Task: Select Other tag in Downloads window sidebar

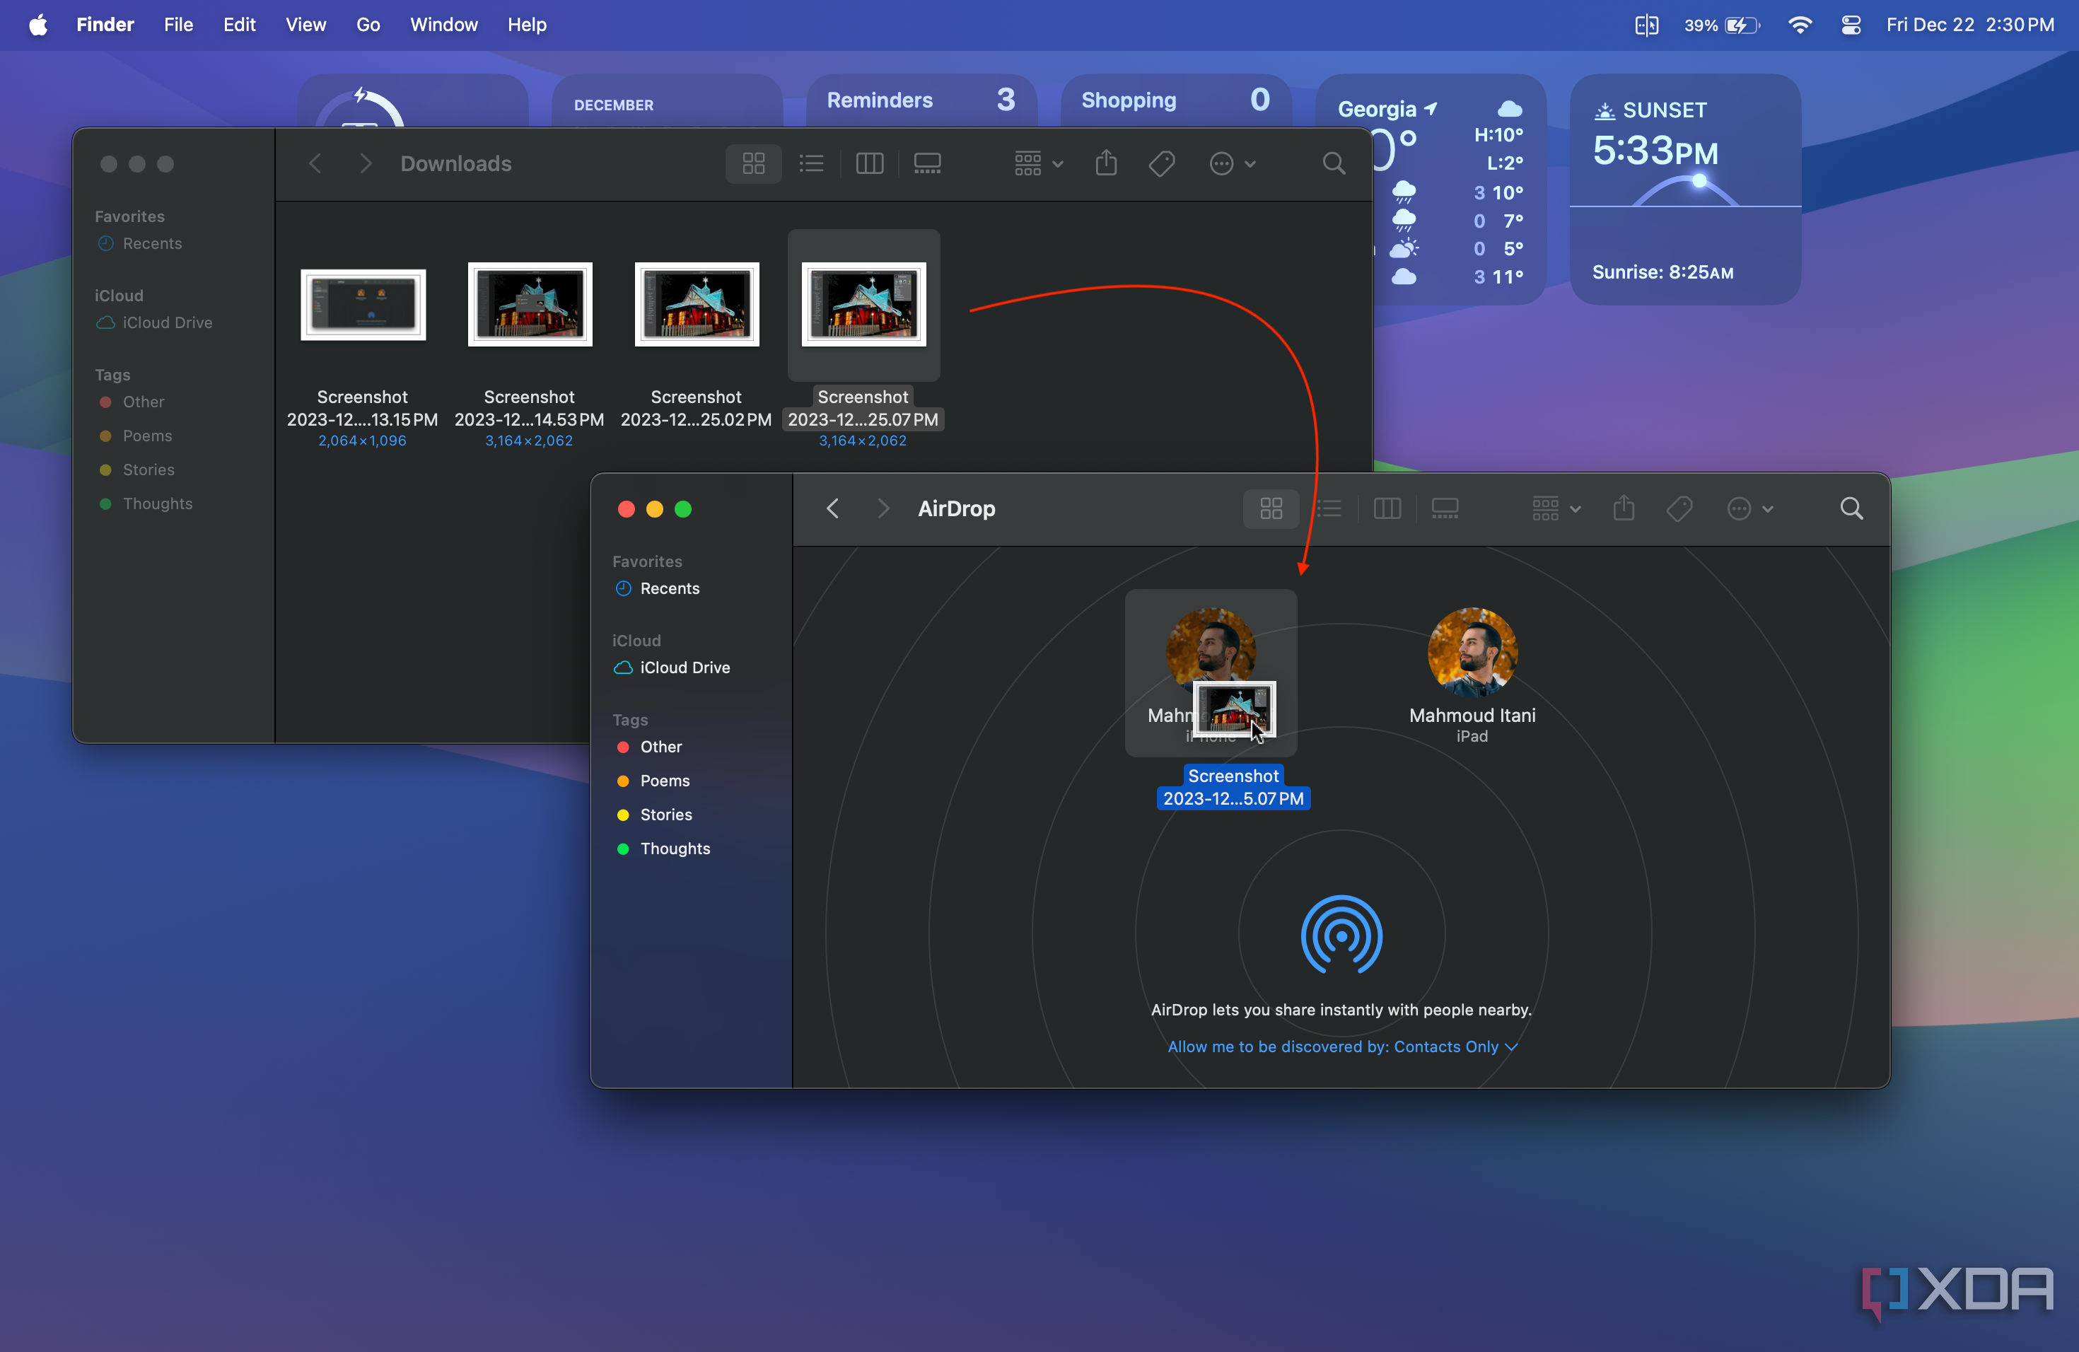Action: click(132, 402)
